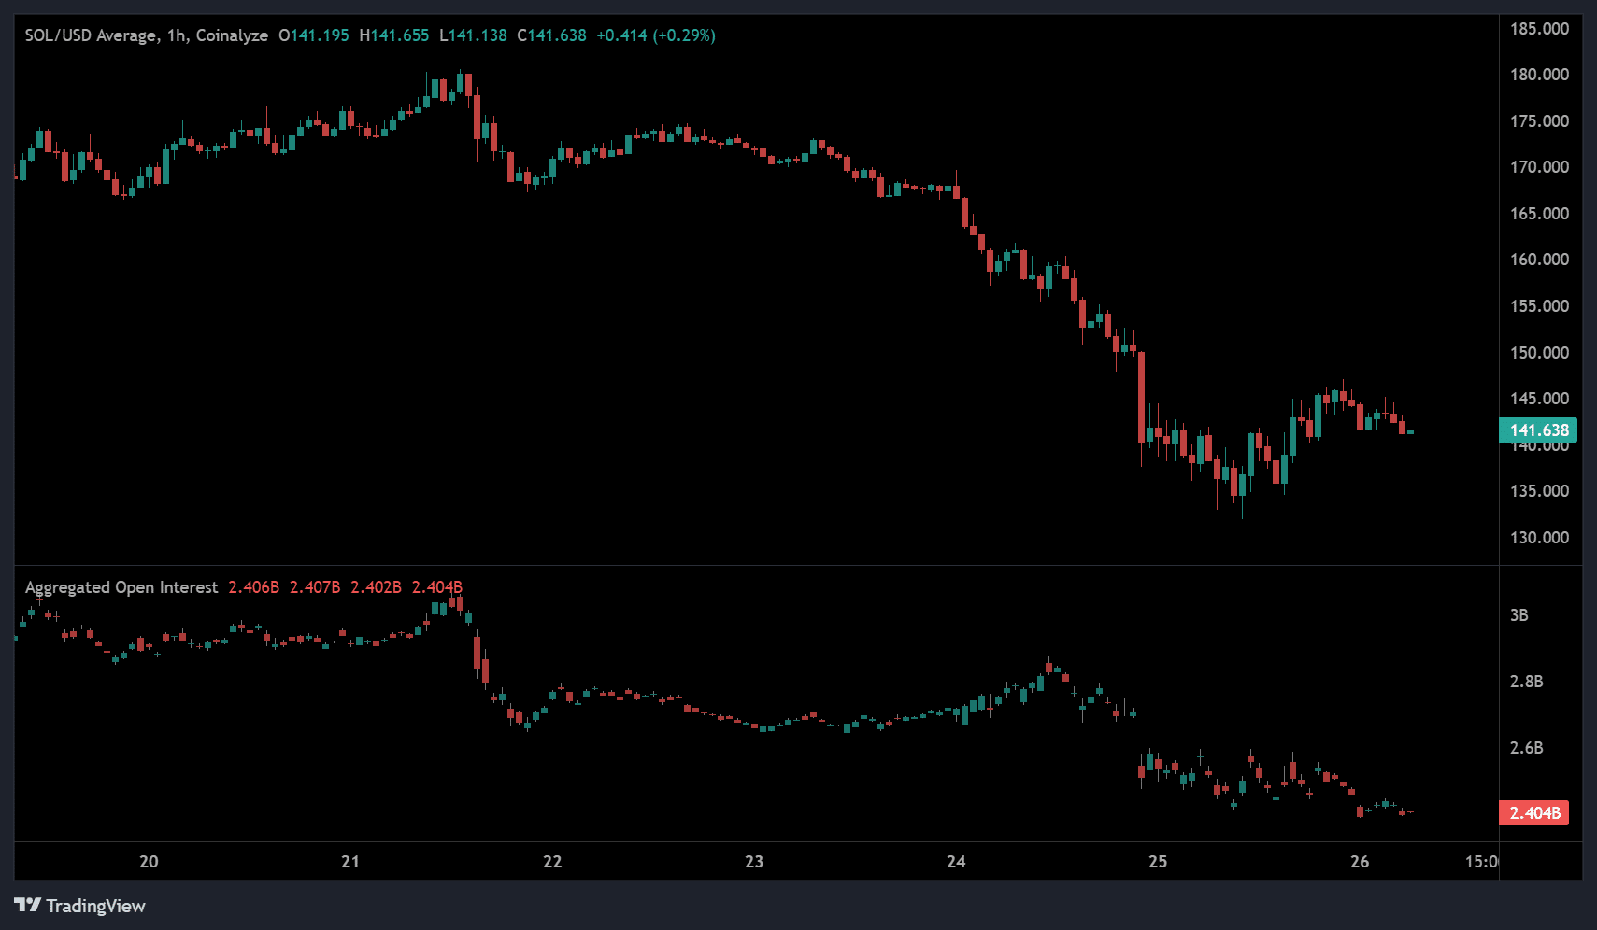Click the open value O141.195 in legend

314,35
